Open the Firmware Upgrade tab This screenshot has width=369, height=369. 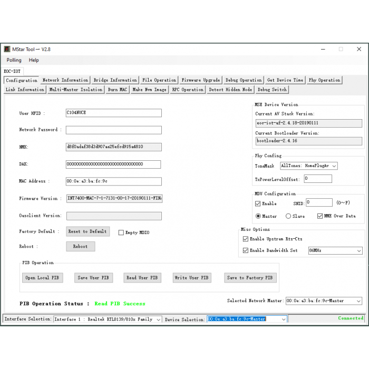pos(200,80)
